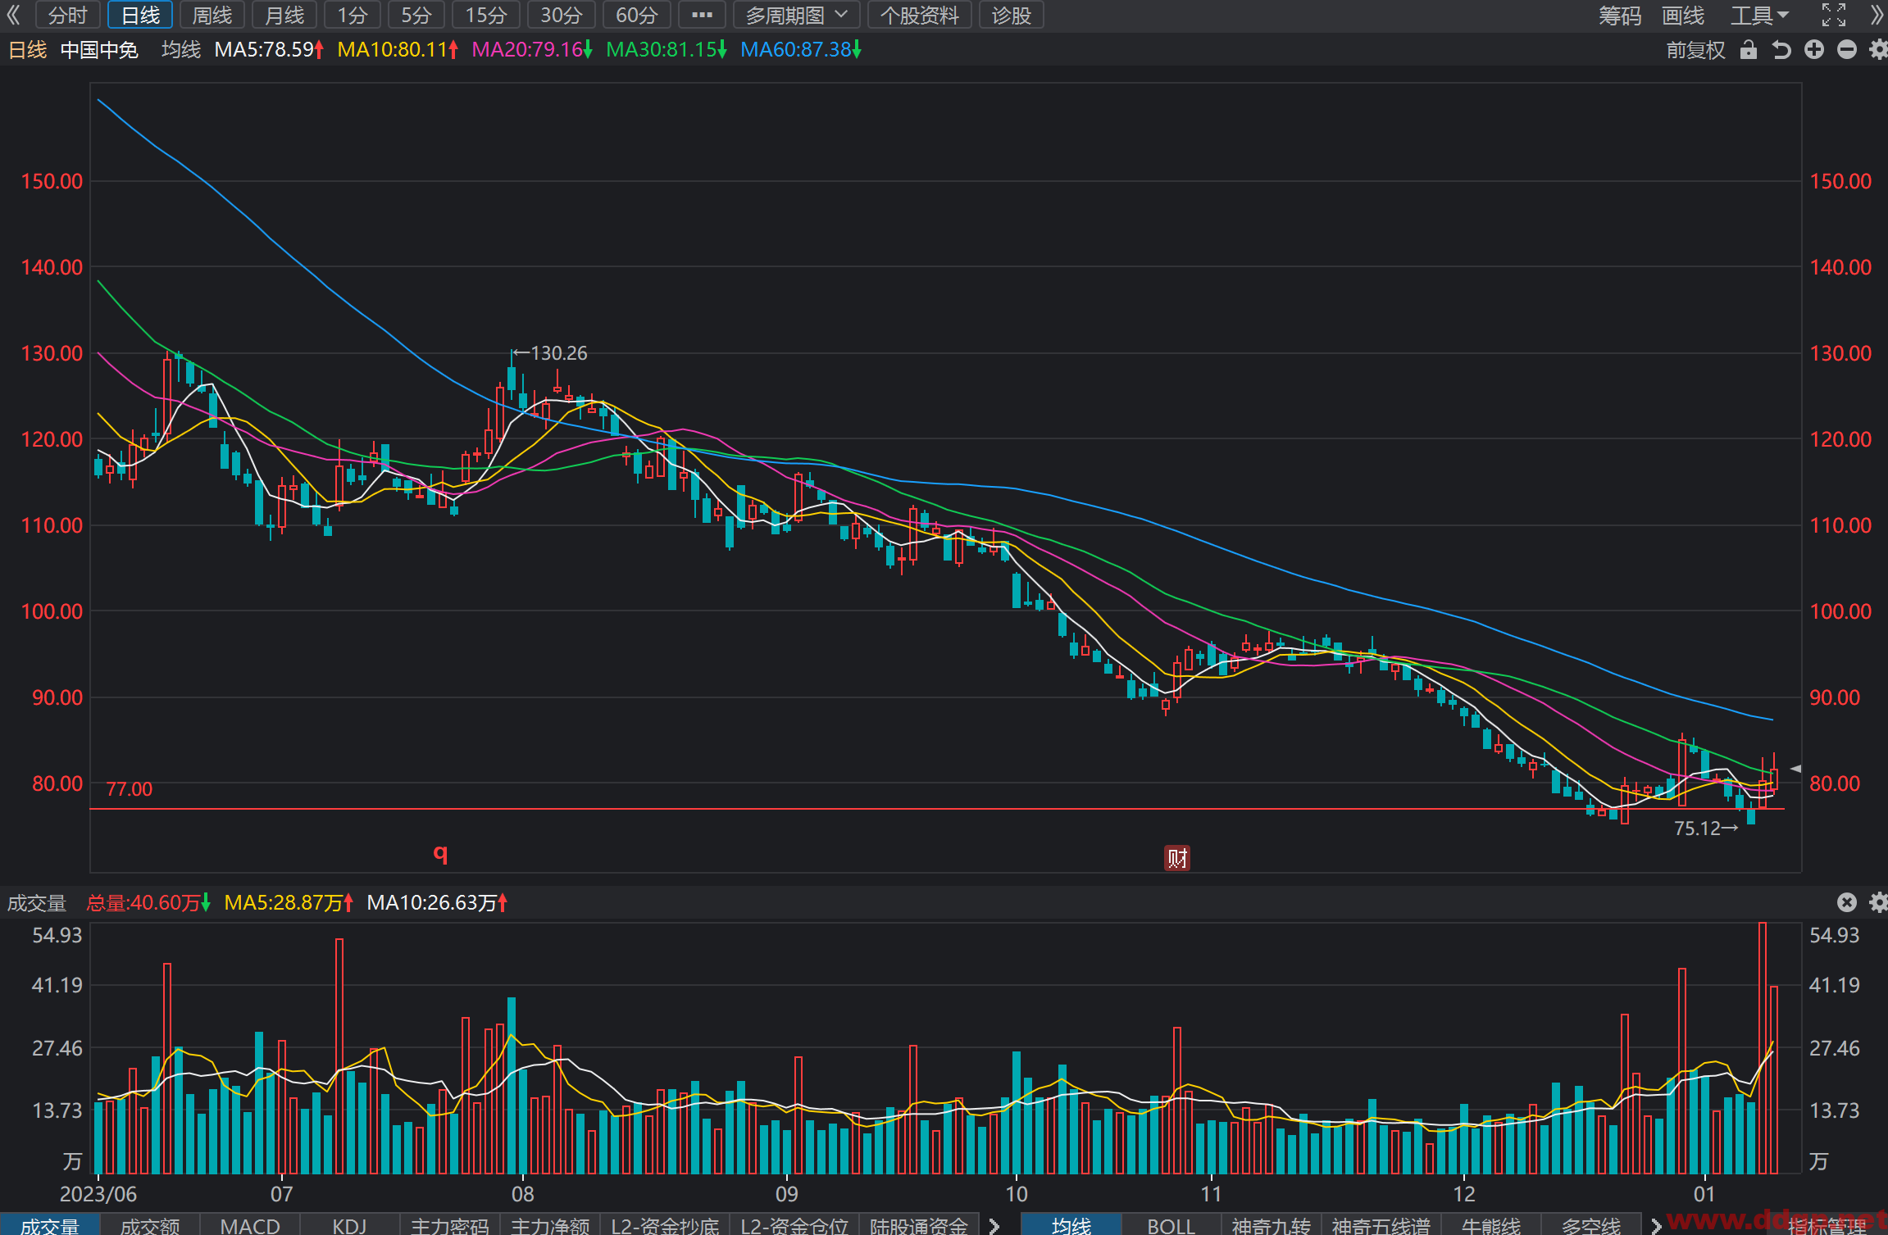Zoom in chart with plus icon
The height and width of the screenshot is (1235, 1888).
pos(1814,50)
